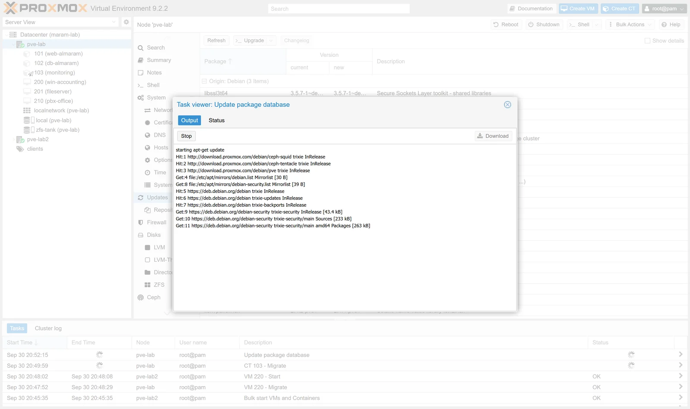Screen dimensions: 690x409
Task: Enable the Show details checkbox
Action: (x=647, y=41)
